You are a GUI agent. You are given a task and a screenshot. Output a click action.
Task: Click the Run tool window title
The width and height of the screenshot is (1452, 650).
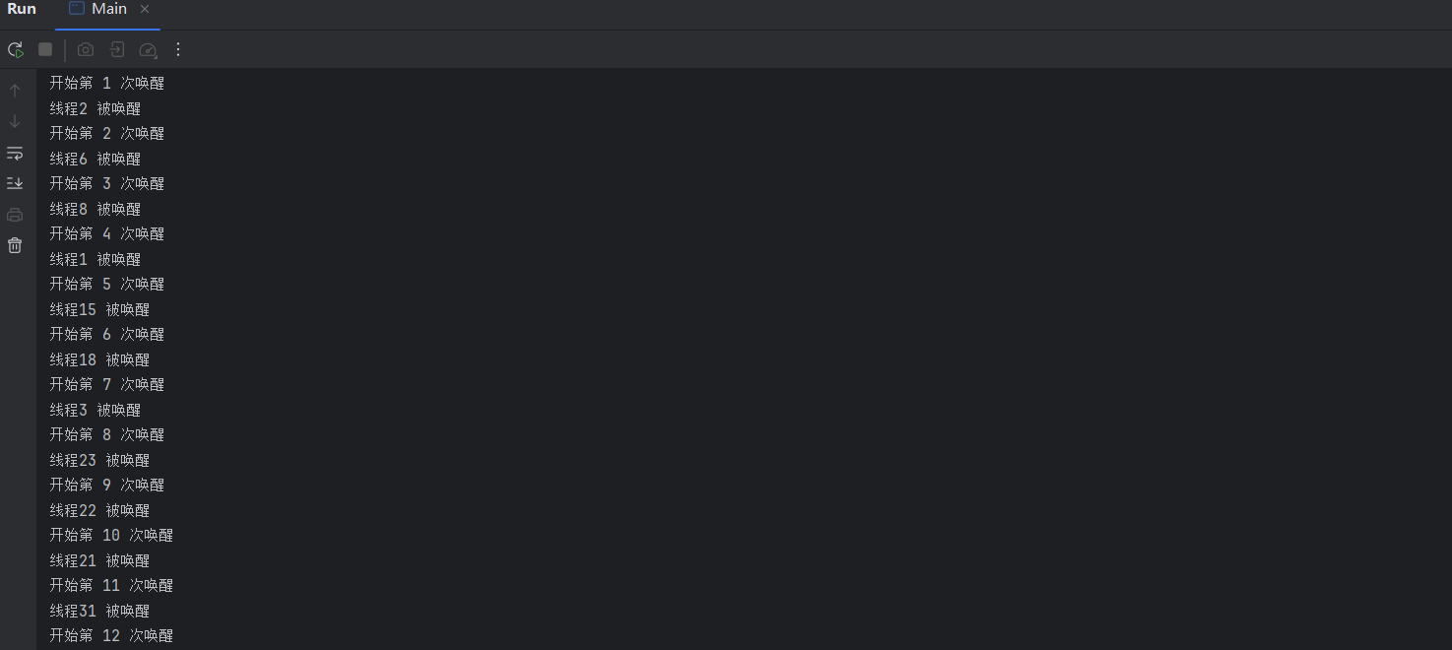[22, 9]
